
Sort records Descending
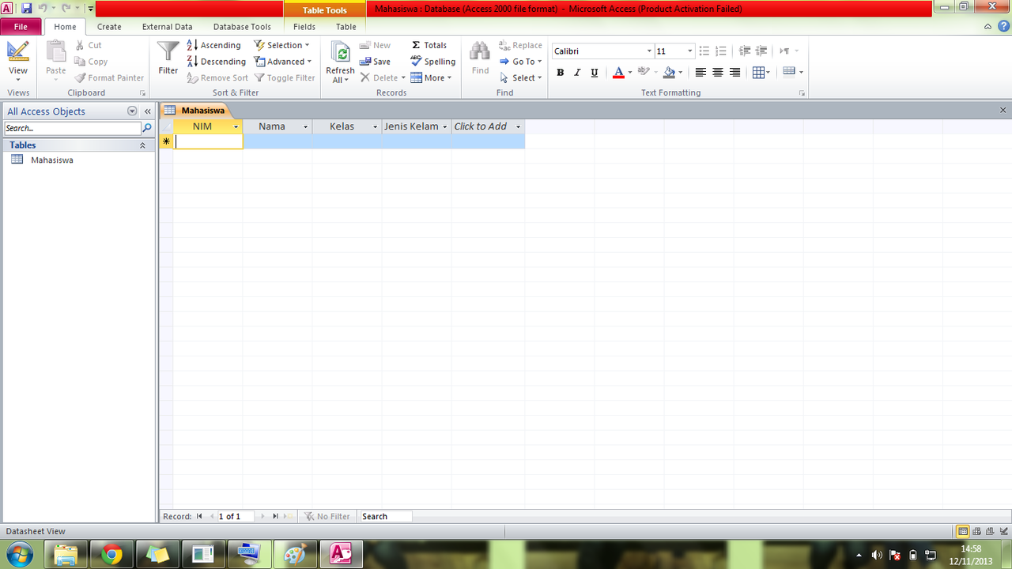tap(217, 62)
